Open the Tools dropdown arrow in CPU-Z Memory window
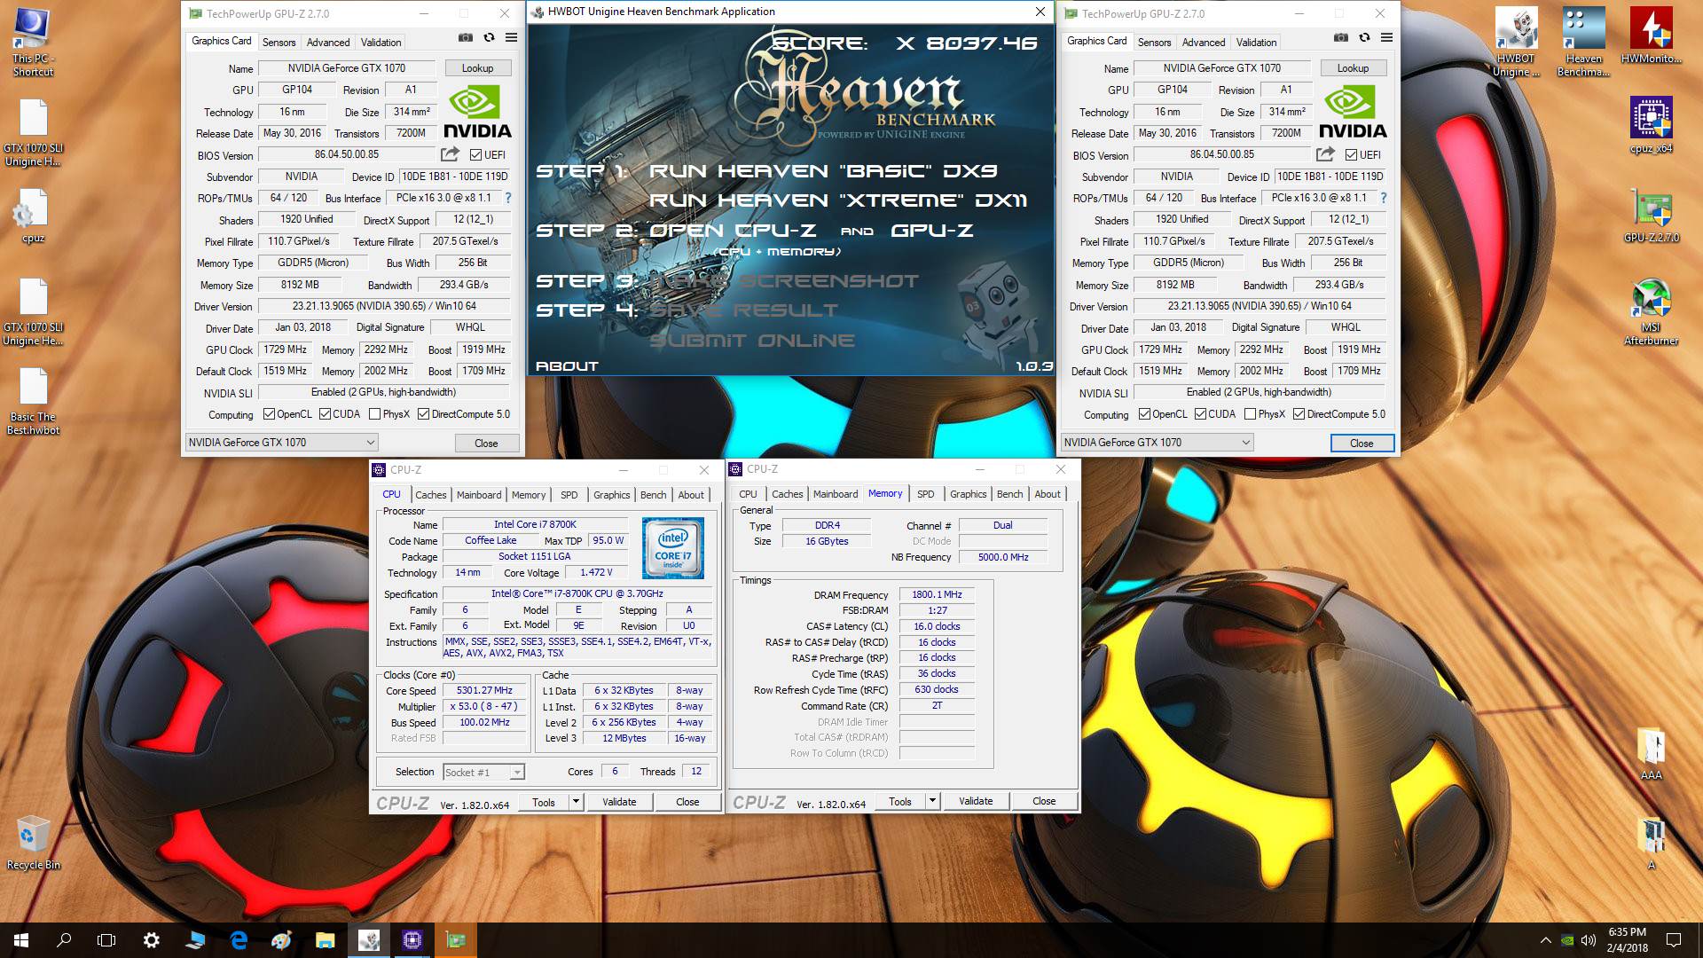 [932, 801]
